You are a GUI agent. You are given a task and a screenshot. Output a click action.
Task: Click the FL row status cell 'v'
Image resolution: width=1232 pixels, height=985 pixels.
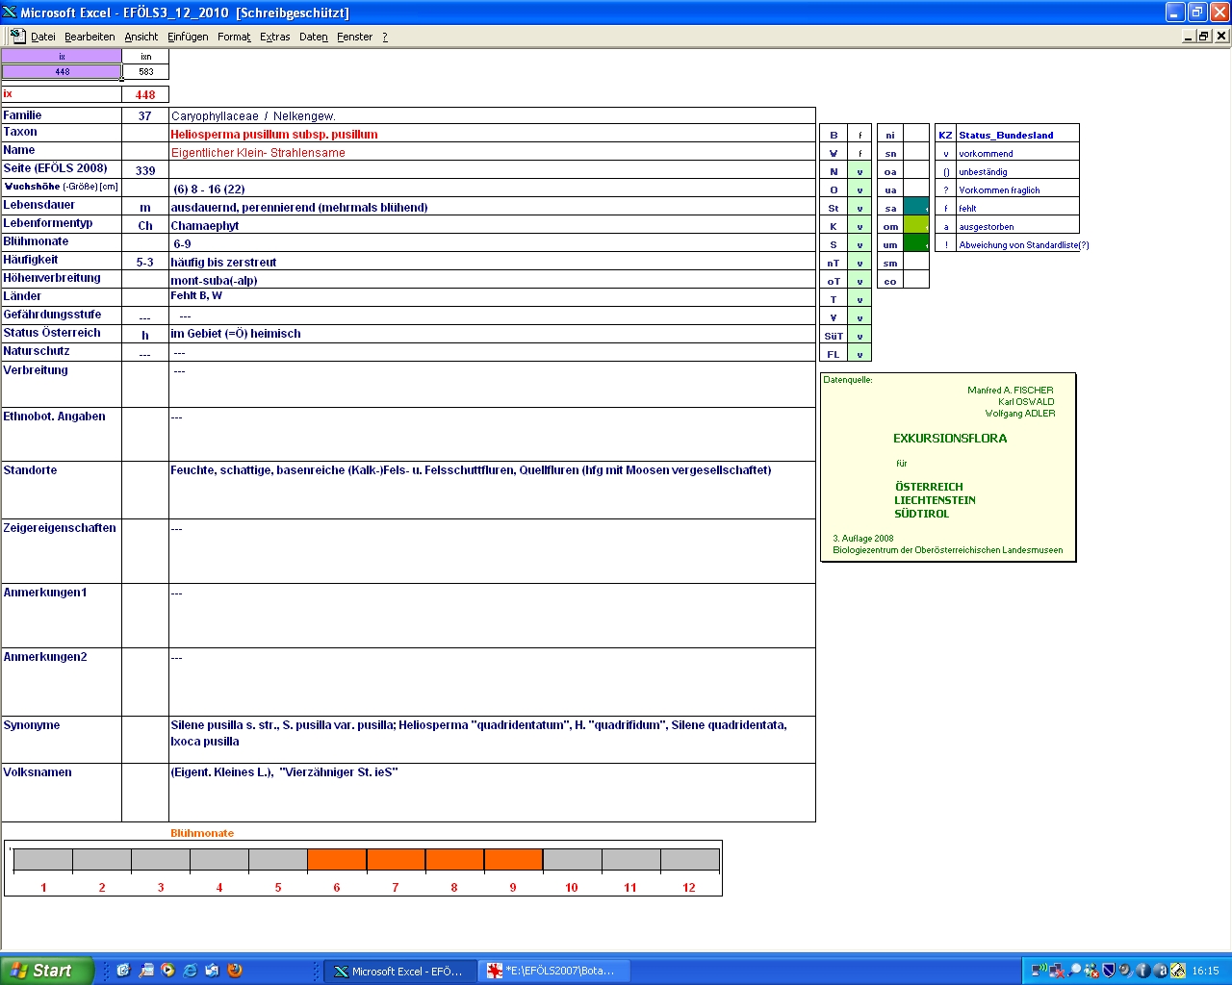pyautogui.click(x=860, y=354)
